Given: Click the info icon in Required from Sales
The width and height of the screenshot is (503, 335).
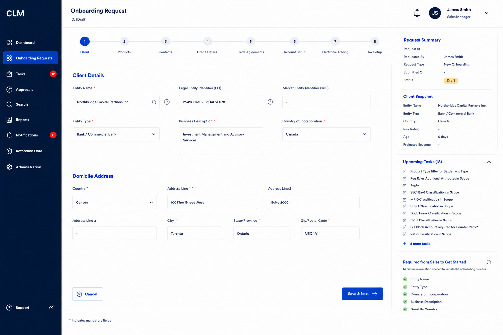Looking at the screenshot, I should 489,262.
